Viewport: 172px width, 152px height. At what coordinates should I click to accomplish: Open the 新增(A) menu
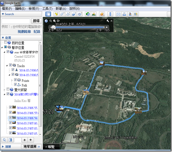pos(61,9)
